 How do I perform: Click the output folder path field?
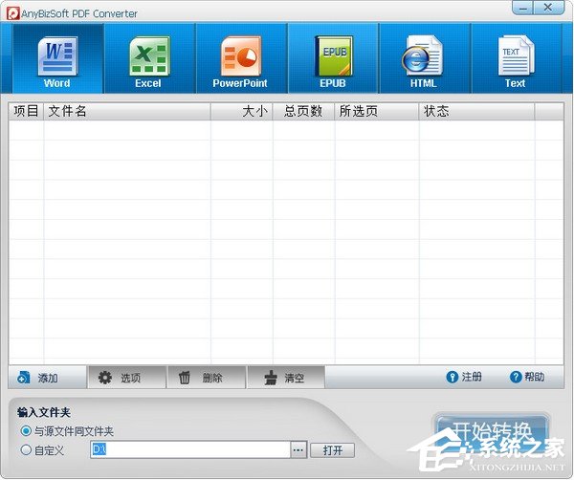click(190, 449)
